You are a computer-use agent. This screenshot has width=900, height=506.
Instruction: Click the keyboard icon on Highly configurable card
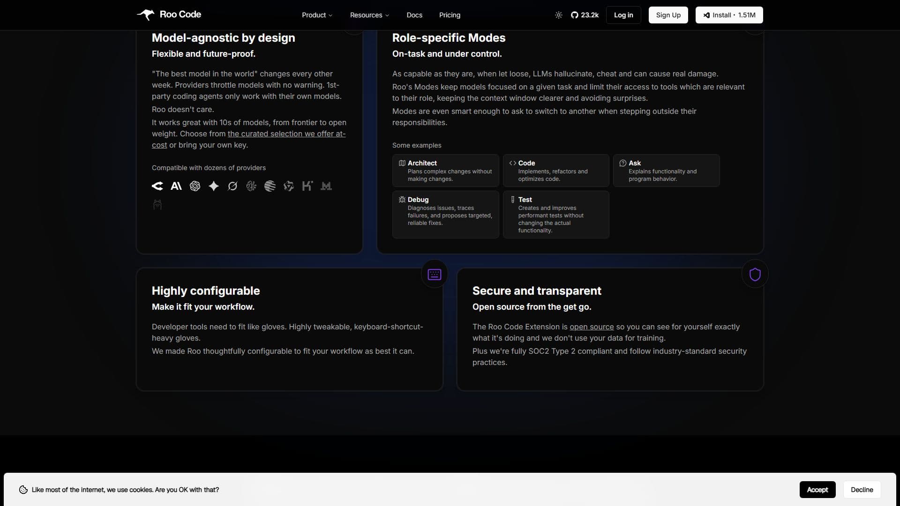coord(435,274)
